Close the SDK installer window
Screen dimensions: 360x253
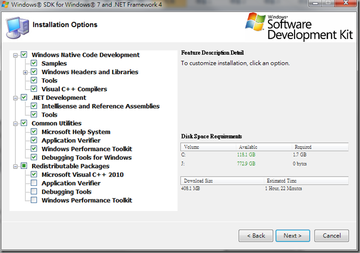[346, 3]
